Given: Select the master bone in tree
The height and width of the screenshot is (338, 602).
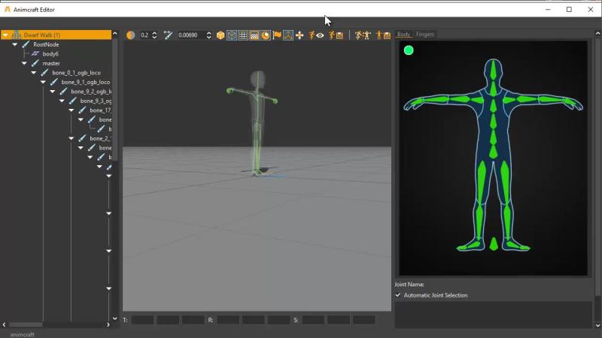Looking at the screenshot, I should [x=51, y=63].
